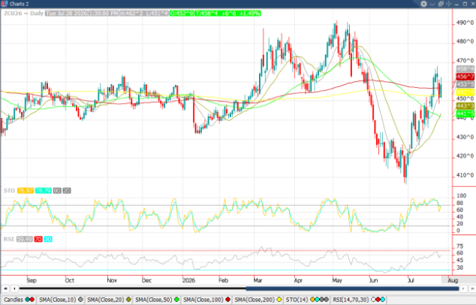Click the 59.49 RSI value

[24, 240]
